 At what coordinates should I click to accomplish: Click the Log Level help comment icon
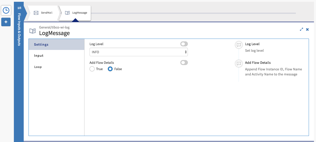click(x=239, y=45)
